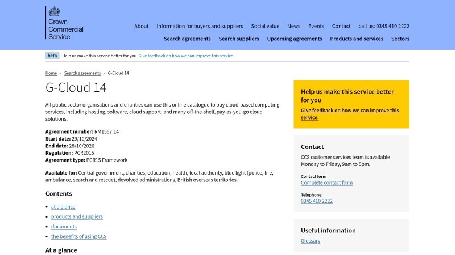Select the Search agreements nav item
Image resolution: width=455 pixels, height=255 pixels.
187,39
